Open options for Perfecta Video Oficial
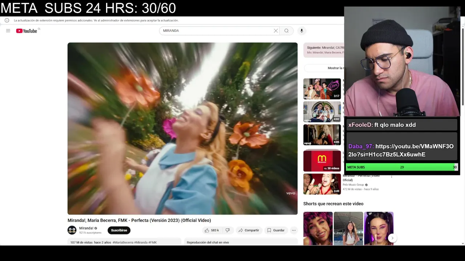Viewport: 465px width, 261px height. tap(391, 177)
